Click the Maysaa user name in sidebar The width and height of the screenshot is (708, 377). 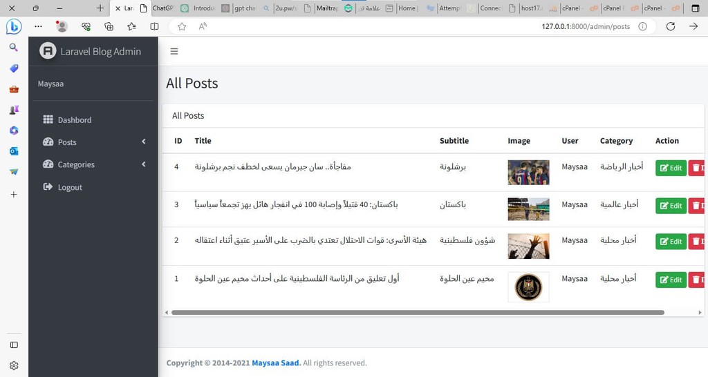click(x=50, y=84)
